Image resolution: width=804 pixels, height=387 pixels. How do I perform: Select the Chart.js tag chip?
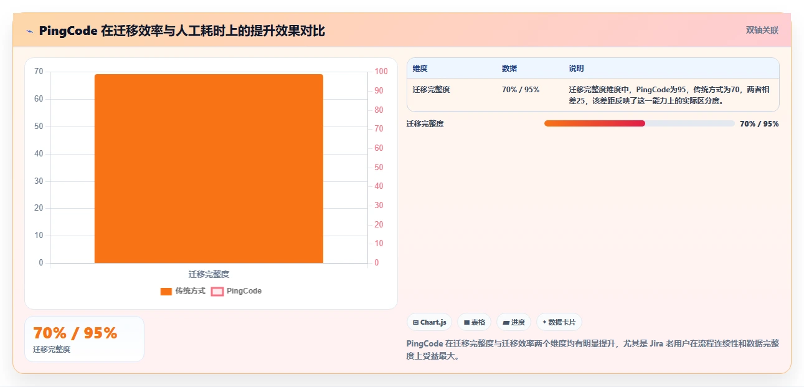[x=429, y=322]
